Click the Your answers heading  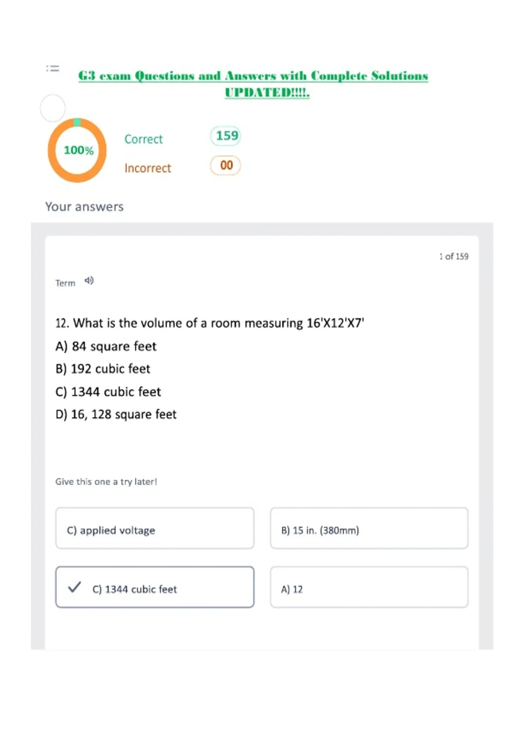pos(85,207)
